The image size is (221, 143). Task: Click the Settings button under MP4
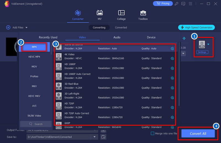[202, 52]
